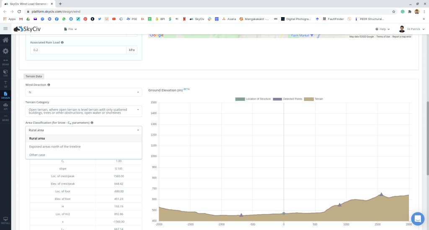The image size is (429, 230).
Task: Select the BEAM tool in the sidebar
Action: coord(5,62)
